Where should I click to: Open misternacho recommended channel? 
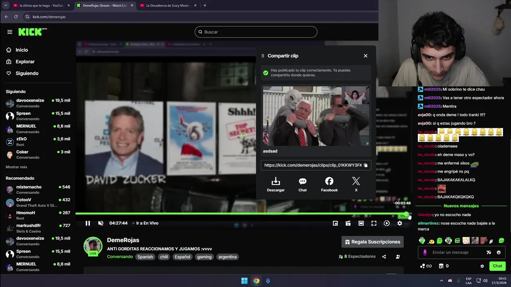point(38,189)
